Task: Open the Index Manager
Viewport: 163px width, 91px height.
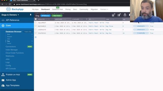Action: click(x=12, y=50)
